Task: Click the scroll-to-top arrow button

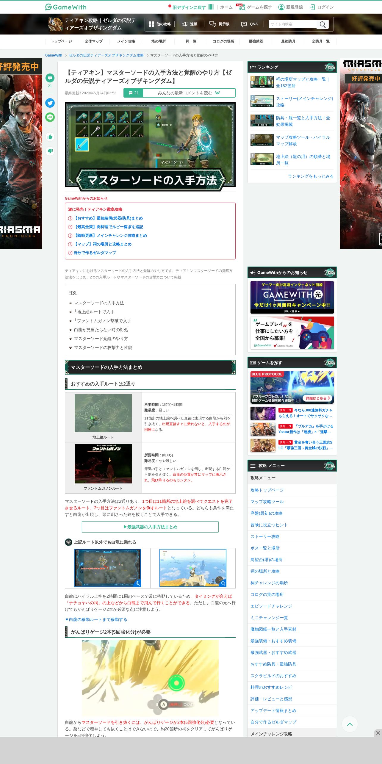Action: pyautogui.click(x=350, y=724)
